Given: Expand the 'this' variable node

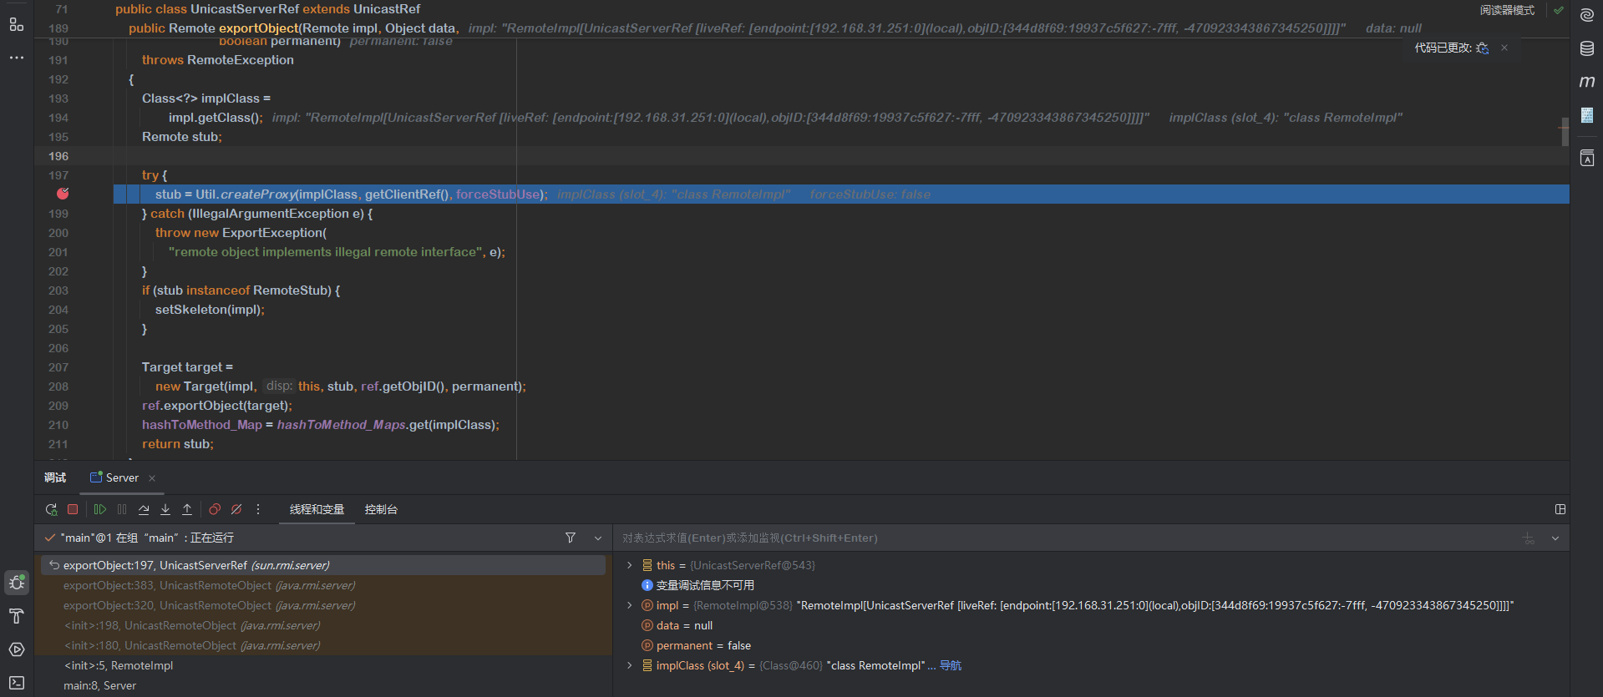Looking at the screenshot, I should pyautogui.click(x=630, y=565).
